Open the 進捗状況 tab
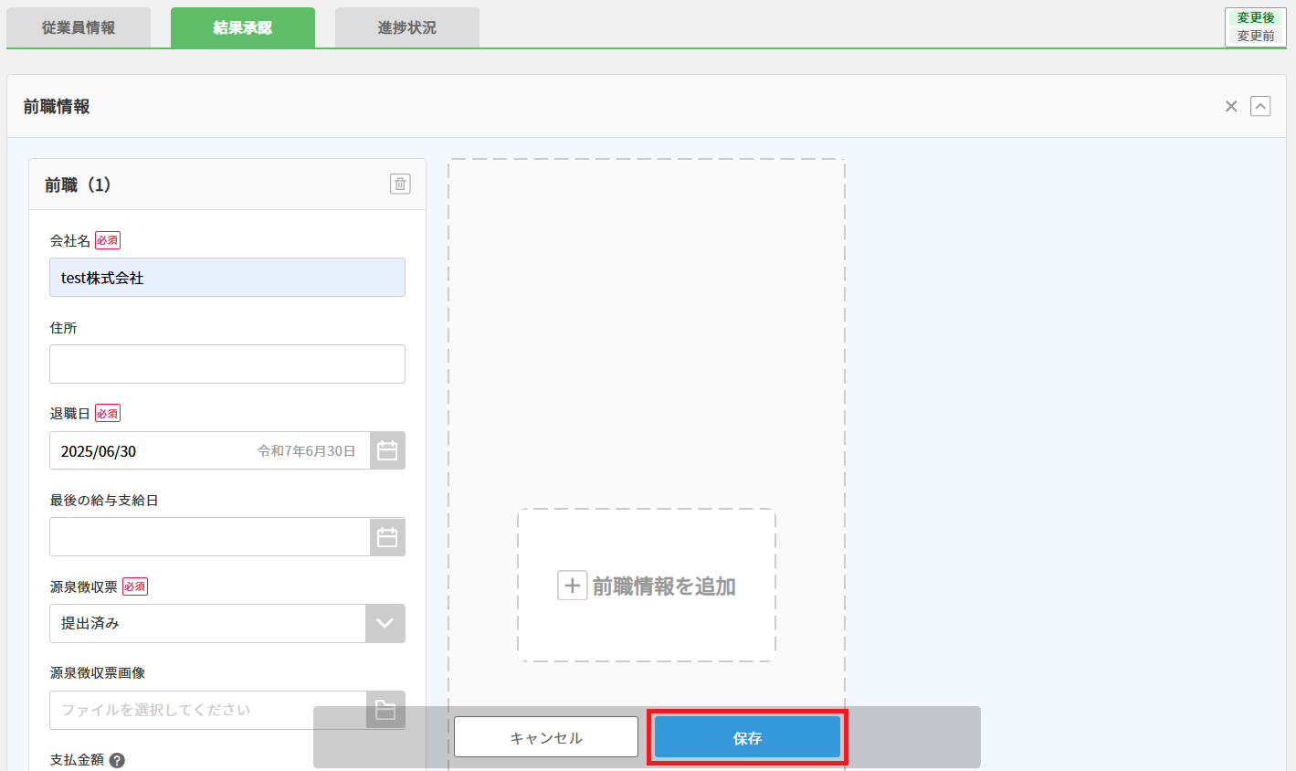This screenshot has height=771, width=1296. 406,27
